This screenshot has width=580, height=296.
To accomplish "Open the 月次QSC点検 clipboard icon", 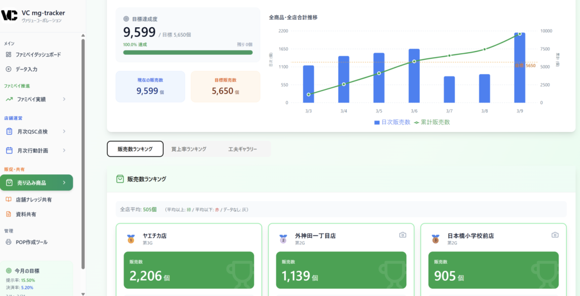I will coord(9,131).
